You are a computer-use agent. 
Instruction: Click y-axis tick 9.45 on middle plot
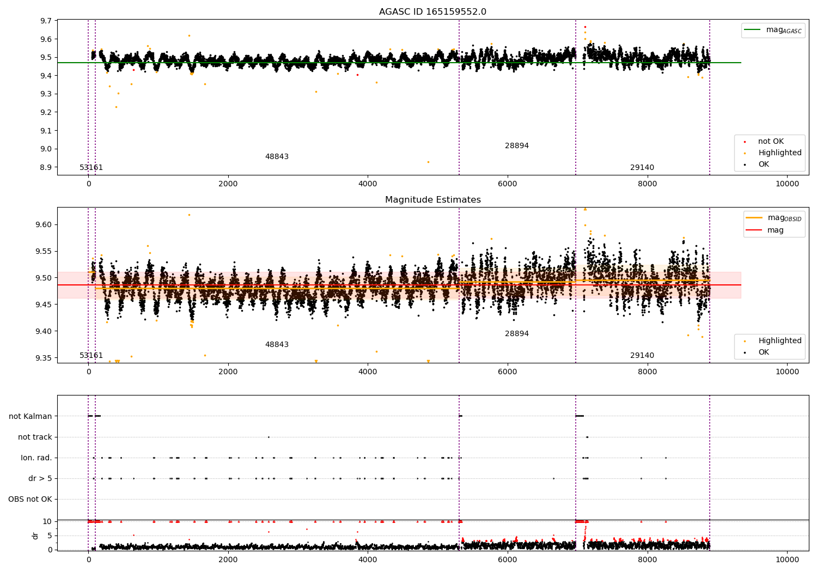point(44,305)
